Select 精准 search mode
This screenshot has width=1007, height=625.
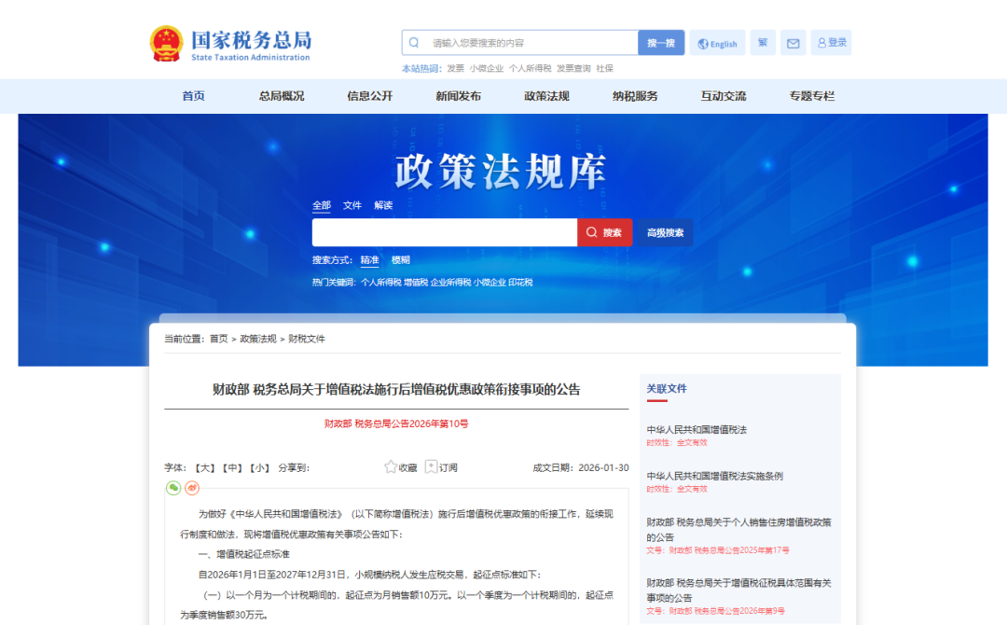(369, 259)
